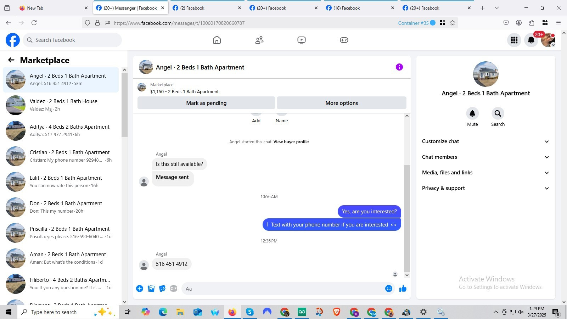Click Mark as pending button
Image resolution: width=567 pixels, height=319 pixels.
(x=206, y=103)
